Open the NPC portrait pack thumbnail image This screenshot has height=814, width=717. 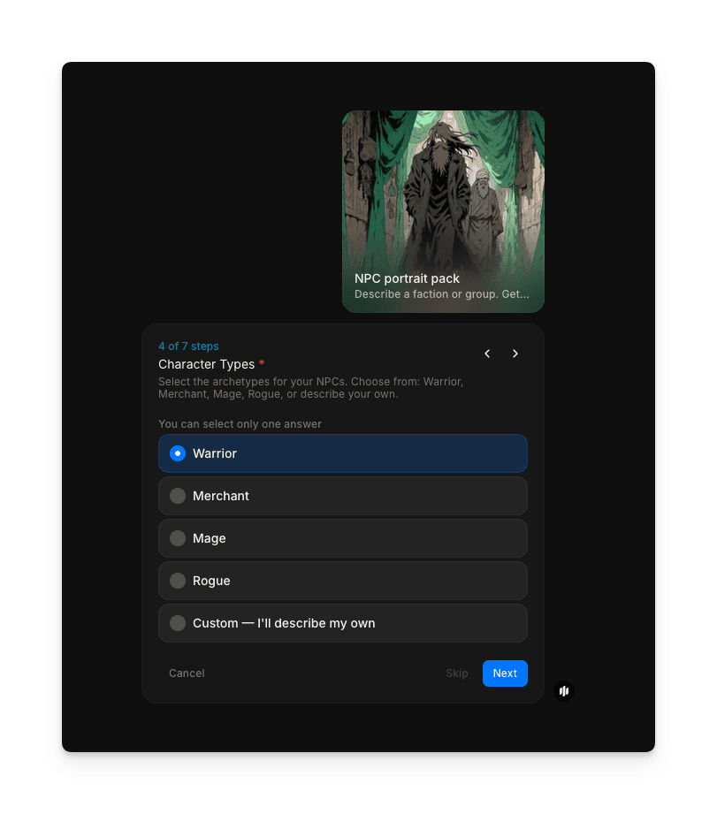[x=443, y=186]
